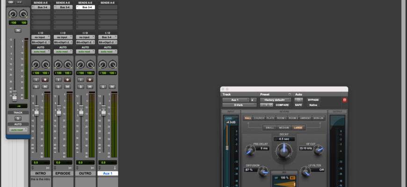Viewport: 407px width, 187px height.
Task: Open INTRO track's auto read automation menu
Action: tap(41, 51)
